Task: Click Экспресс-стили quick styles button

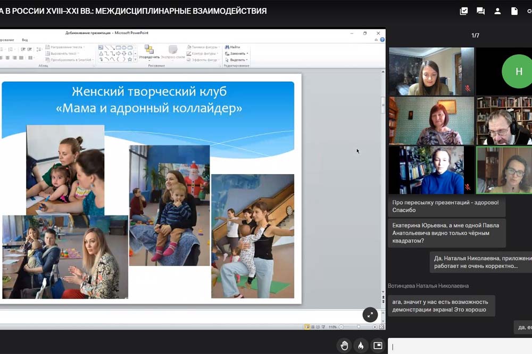Action: pyautogui.click(x=173, y=53)
